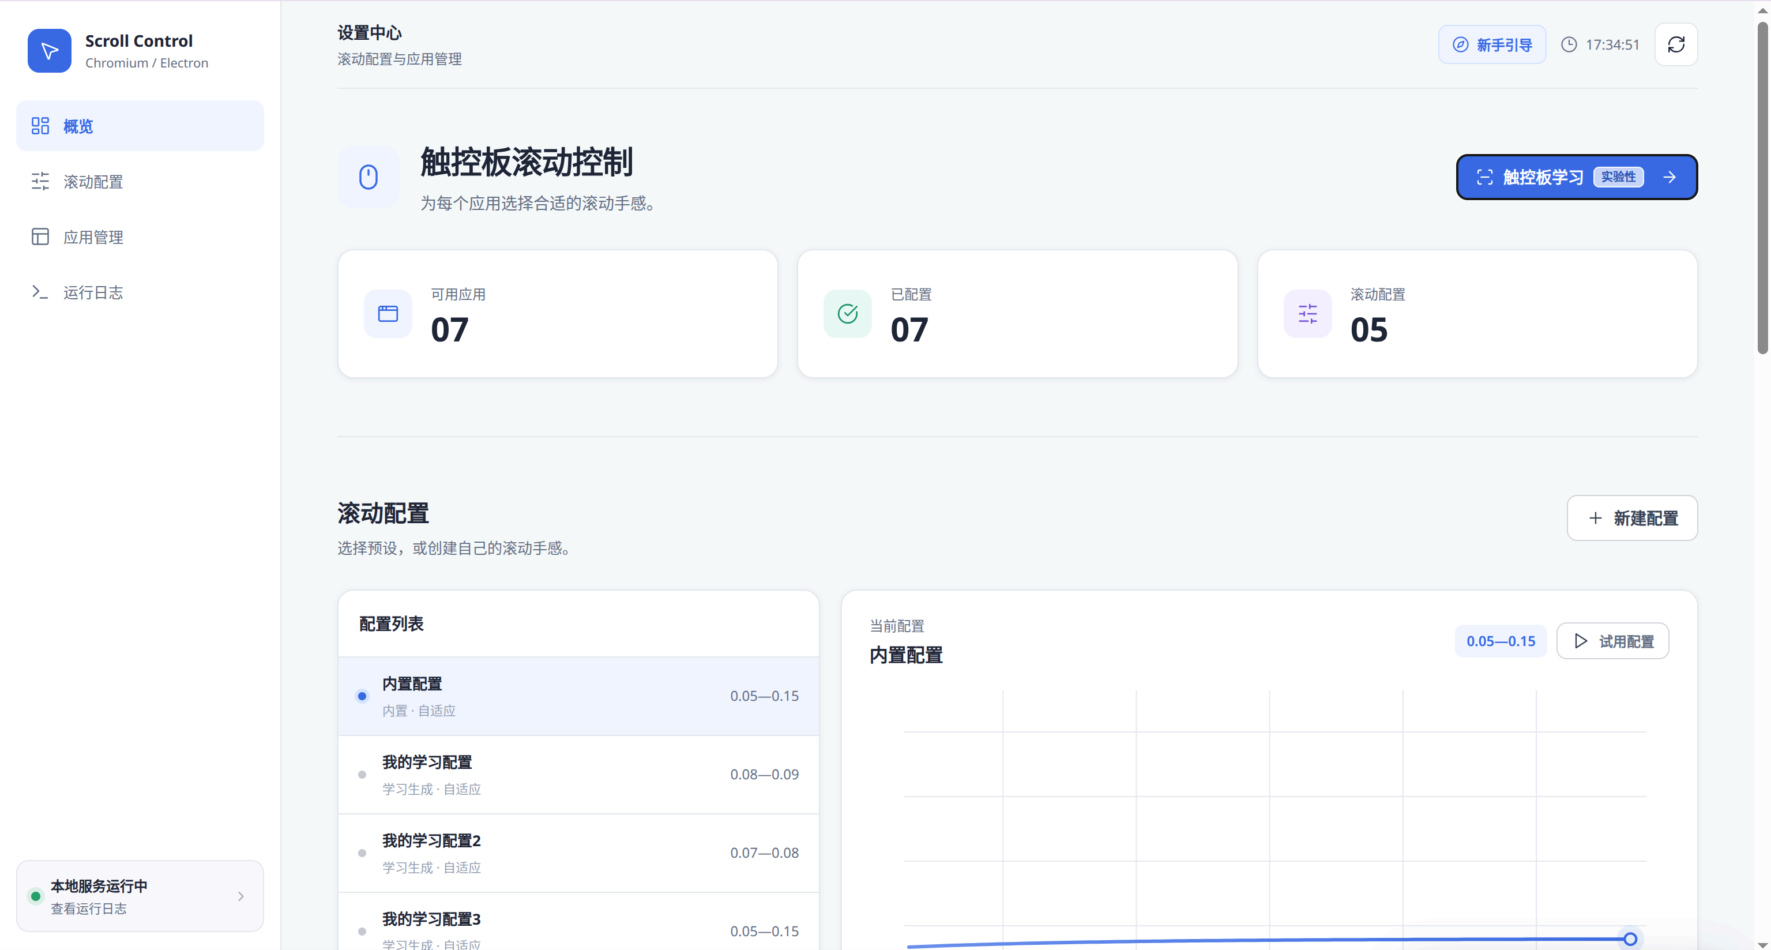Click the 0.08—0.09 value
Viewport: 1771px width, 950px height.
tap(765, 774)
